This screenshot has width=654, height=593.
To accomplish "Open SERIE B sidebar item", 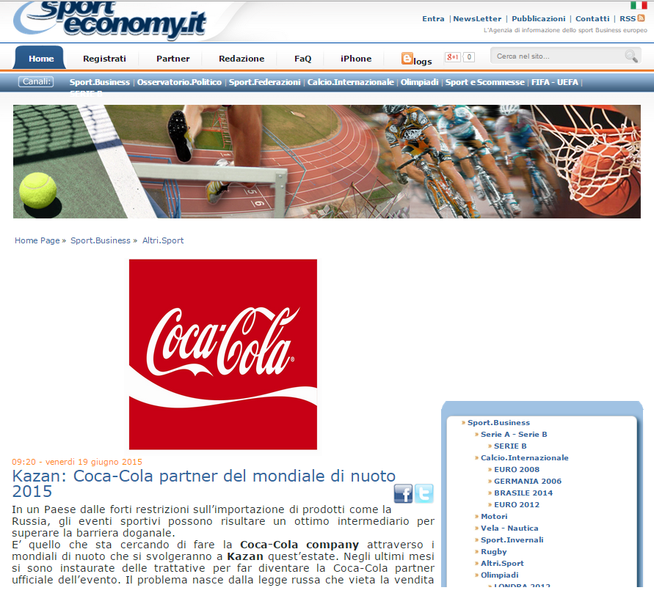I will [510, 446].
